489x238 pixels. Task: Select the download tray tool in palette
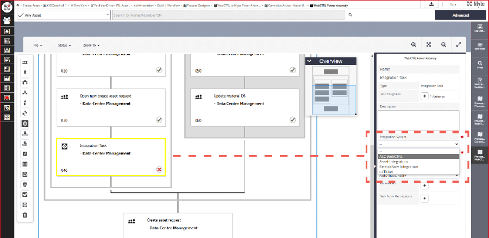tap(25, 134)
